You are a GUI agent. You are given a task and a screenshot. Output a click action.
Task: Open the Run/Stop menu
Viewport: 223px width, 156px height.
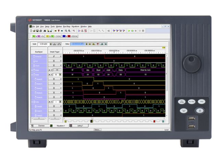(67, 26)
